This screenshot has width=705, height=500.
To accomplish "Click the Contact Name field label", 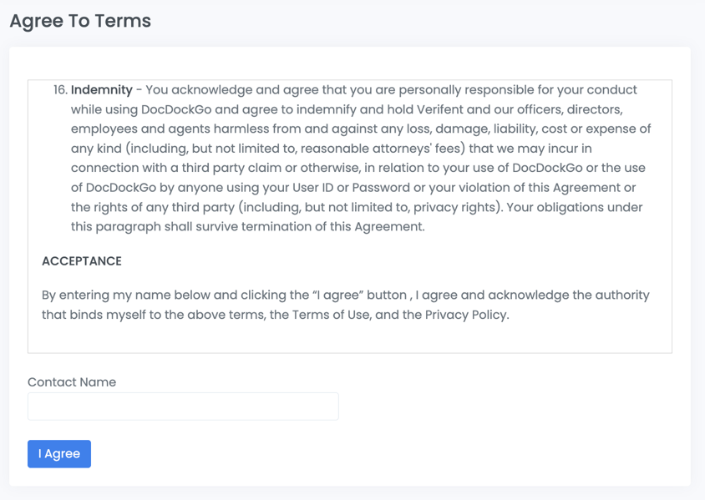I will tap(72, 382).
